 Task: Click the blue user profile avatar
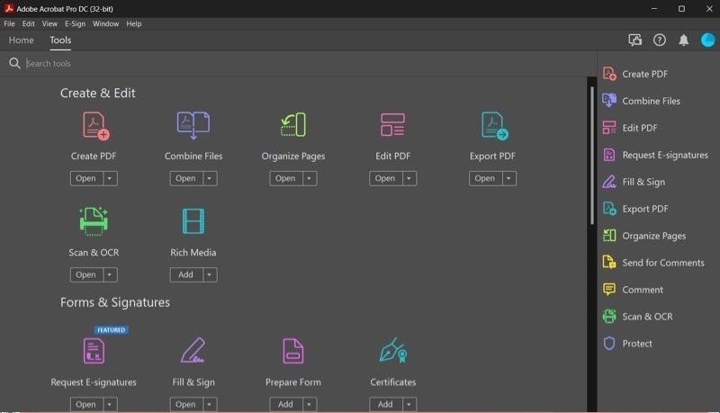pyautogui.click(x=707, y=40)
